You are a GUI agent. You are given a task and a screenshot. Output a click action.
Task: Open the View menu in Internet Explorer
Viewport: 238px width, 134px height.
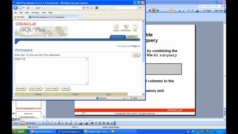[27, 13]
